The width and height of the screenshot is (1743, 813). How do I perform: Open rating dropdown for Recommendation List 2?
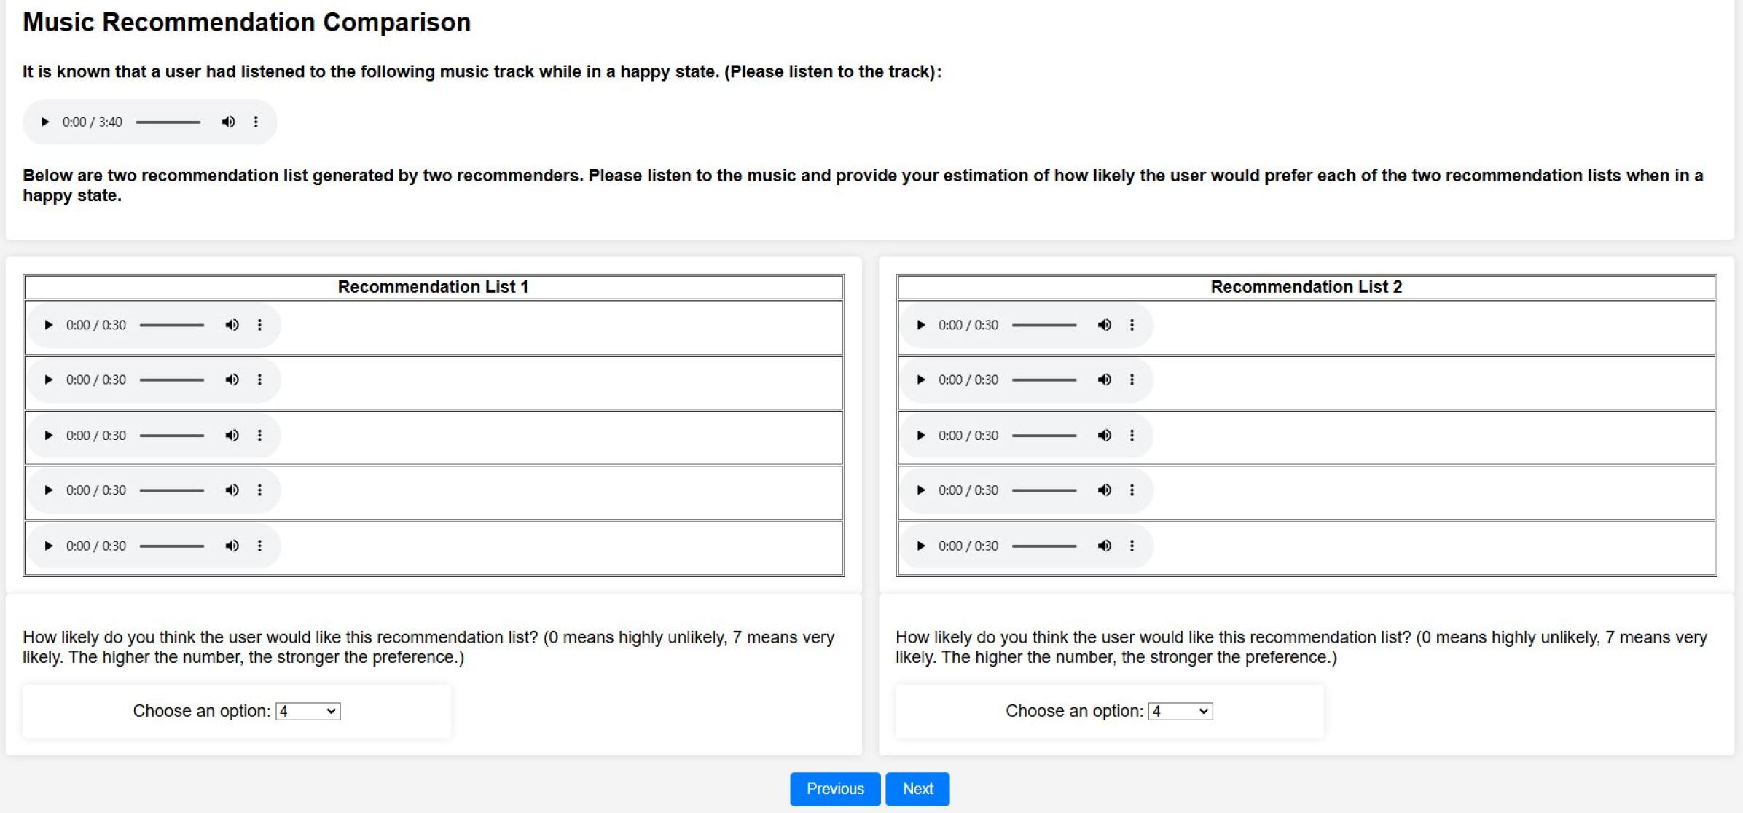point(1180,711)
